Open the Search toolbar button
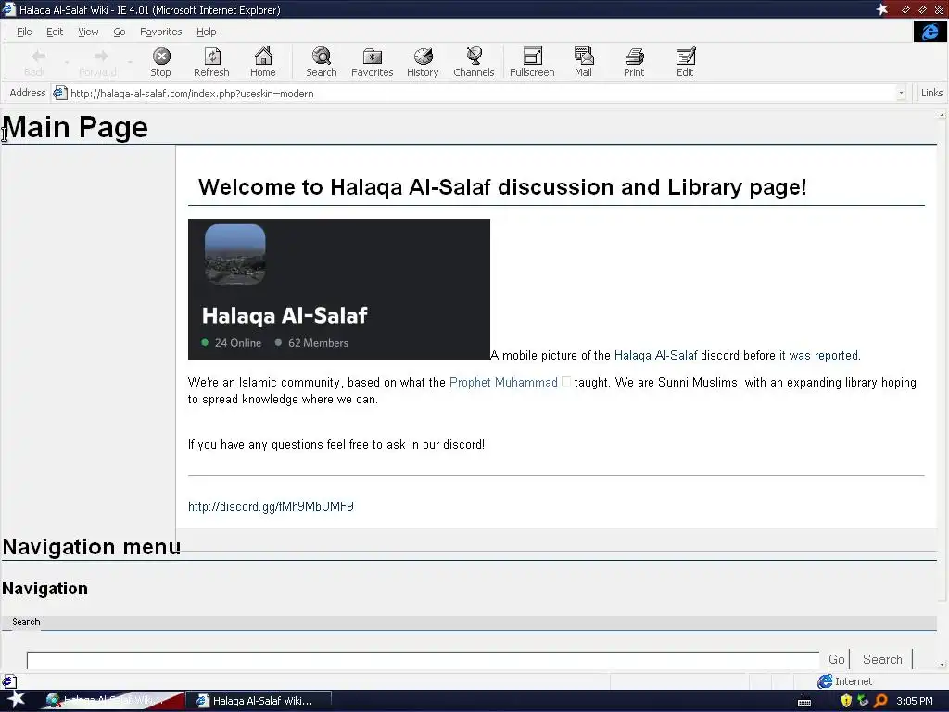 [322, 62]
